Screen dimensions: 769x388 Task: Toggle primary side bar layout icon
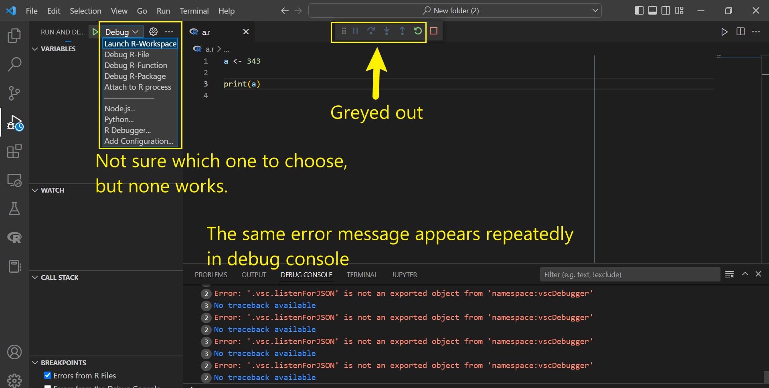click(x=639, y=11)
